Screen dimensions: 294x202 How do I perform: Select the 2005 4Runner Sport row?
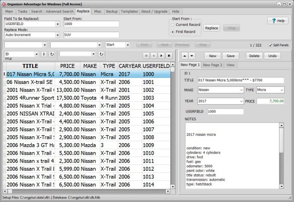coord(88,98)
